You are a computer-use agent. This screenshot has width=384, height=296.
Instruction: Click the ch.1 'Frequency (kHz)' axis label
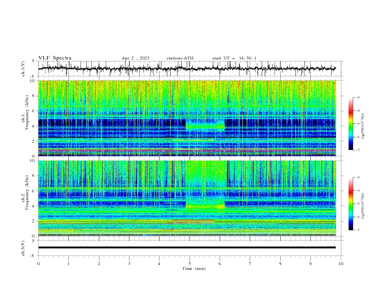point(27,113)
